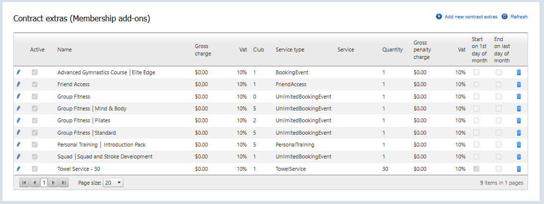Click the edit pencil for Friend Access
Image resolution: width=544 pixels, height=204 pixels.
coord(18,84)
